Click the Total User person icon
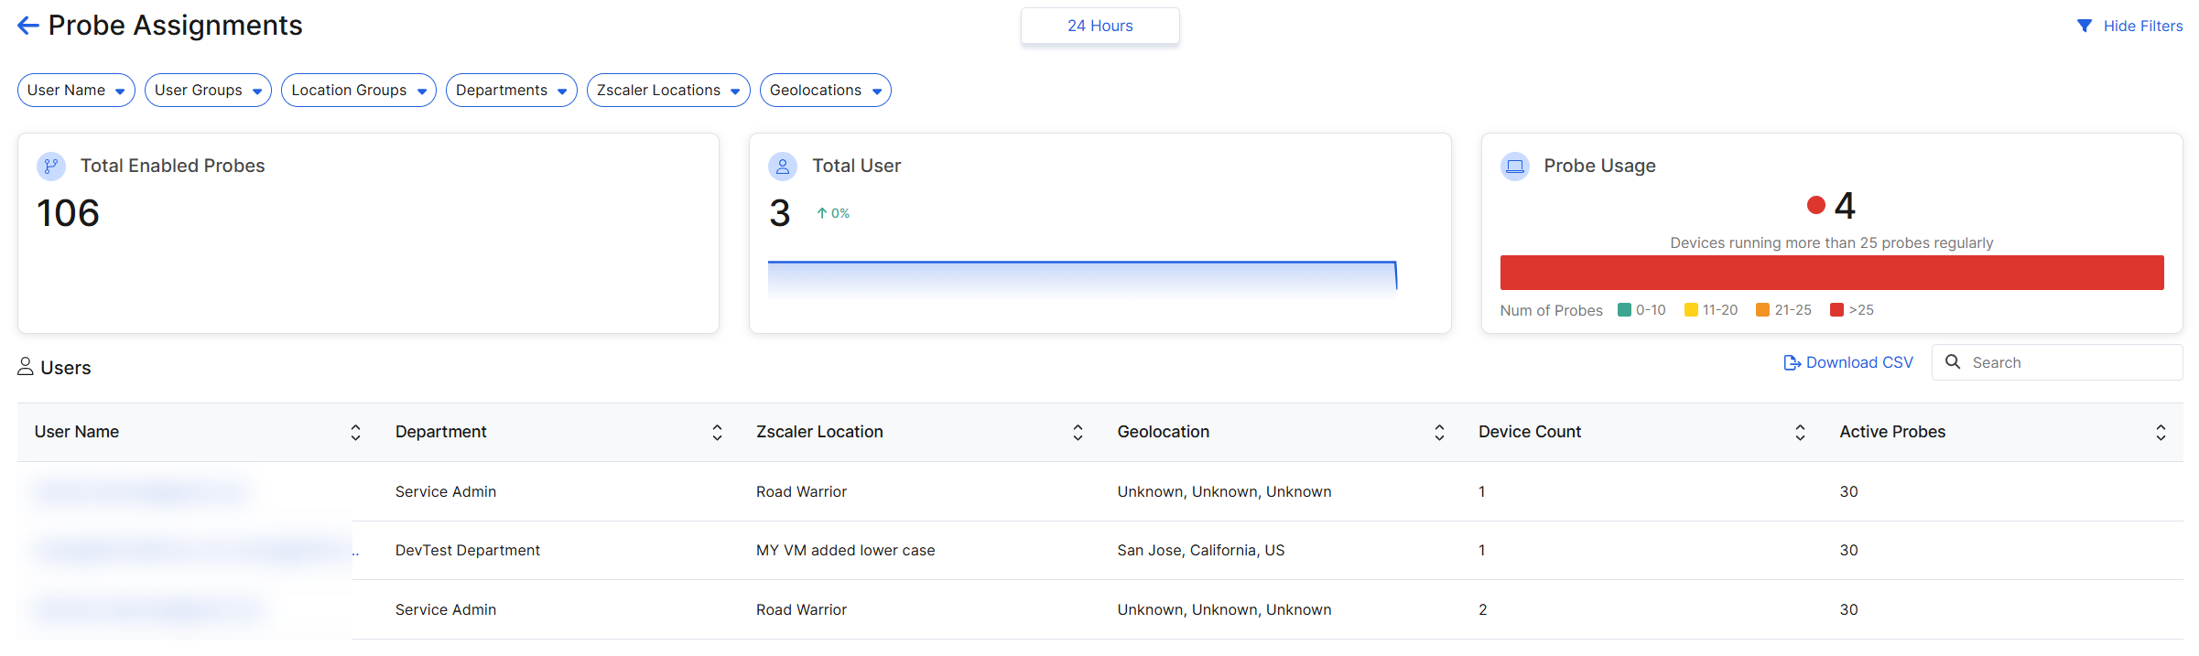Viewport: 2199px width, 656px height. tap(782, 166)
